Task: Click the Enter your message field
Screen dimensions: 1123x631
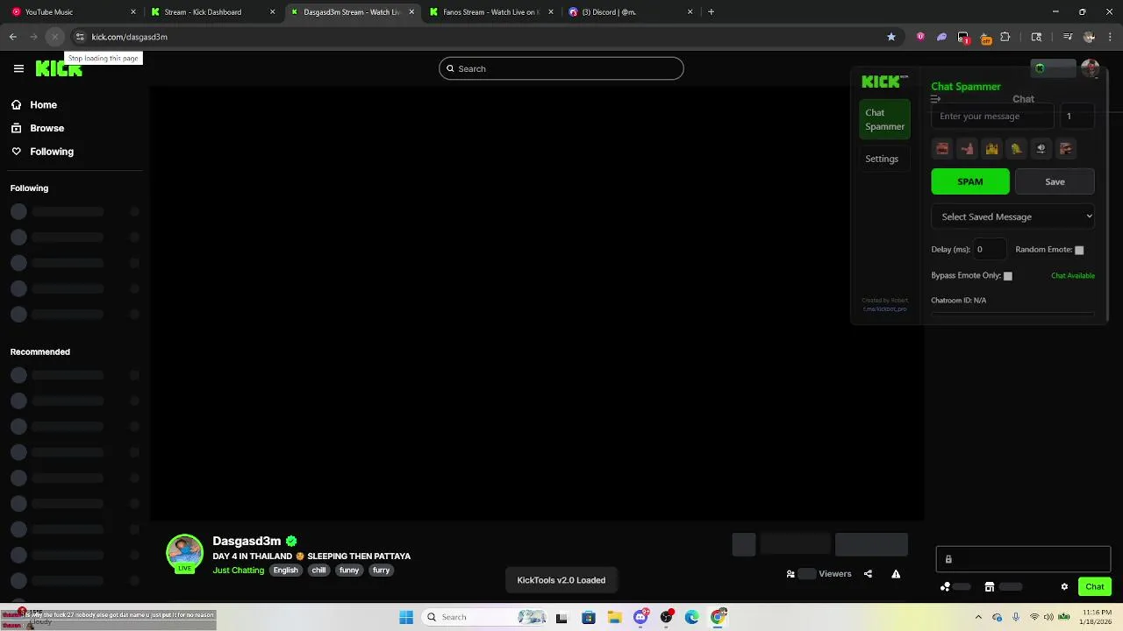Action: [992, 116]
